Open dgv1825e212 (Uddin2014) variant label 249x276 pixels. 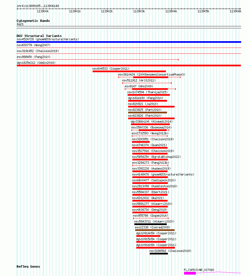tap(36, 63)
